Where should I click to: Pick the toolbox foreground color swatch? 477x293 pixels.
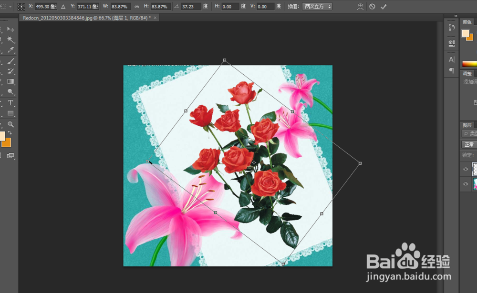point(2,136)
